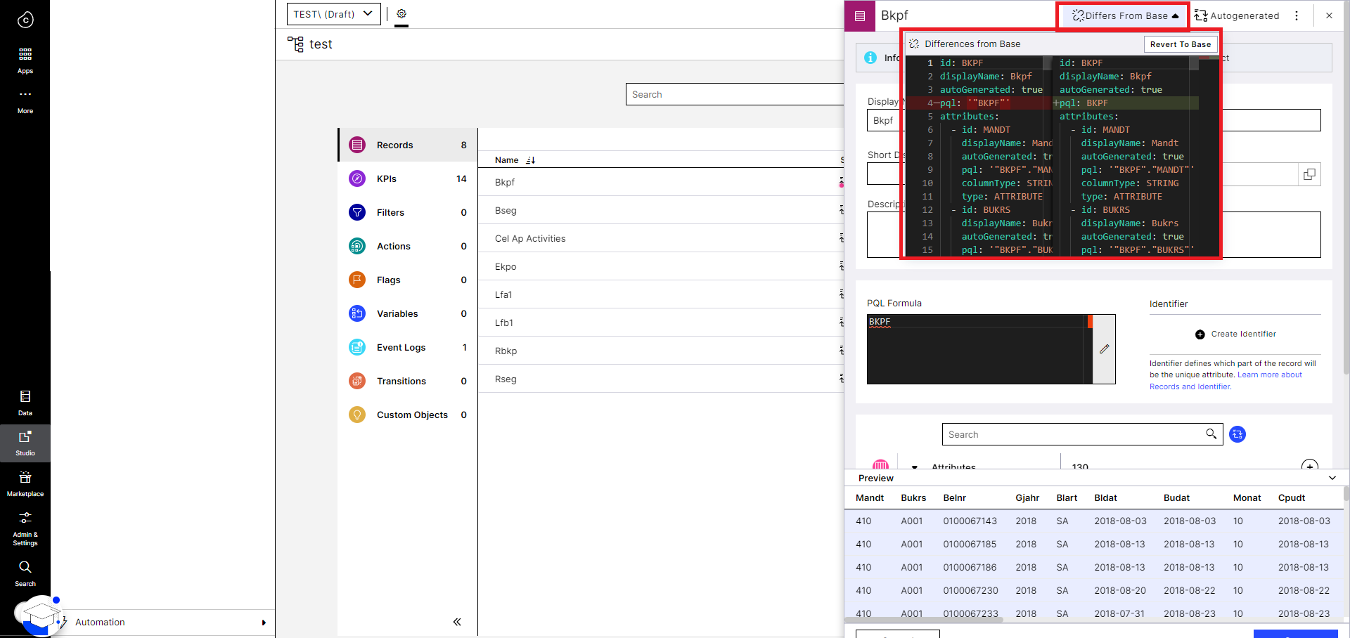Collapse the Preview section chevron
The image size is (1350, 638).
(x=1332, y=478)
